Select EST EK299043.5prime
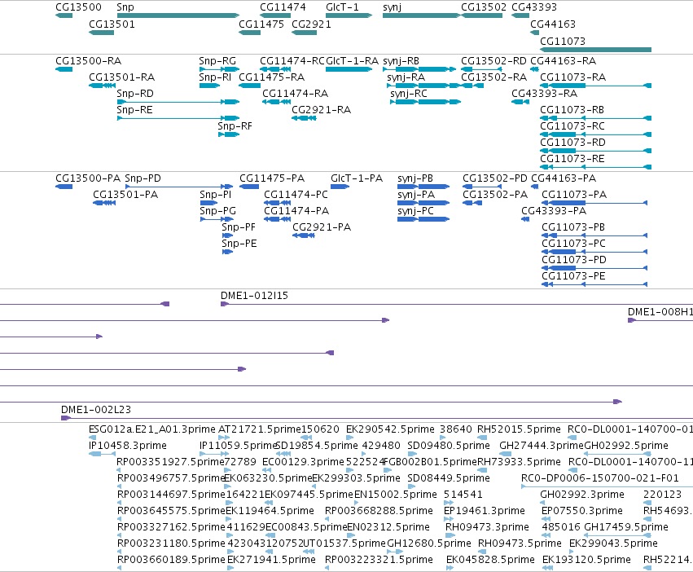The height and width of the screenshot is (572, 693). tap(572, 552)
